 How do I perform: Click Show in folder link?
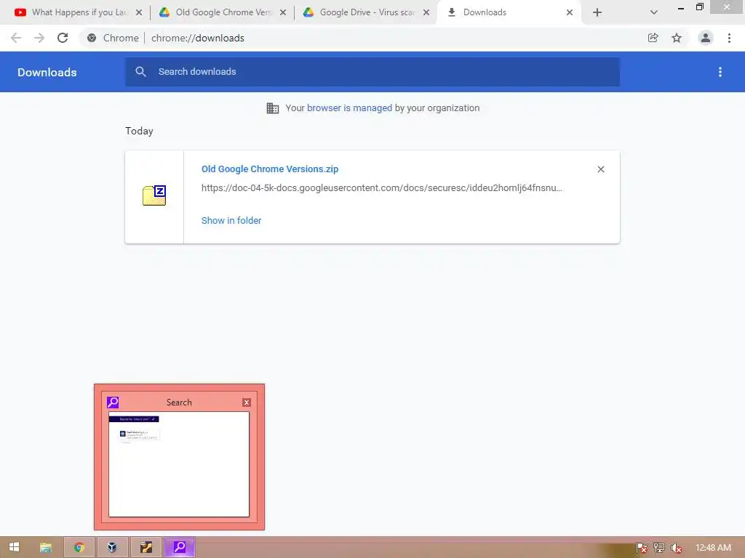click(231, 221)
